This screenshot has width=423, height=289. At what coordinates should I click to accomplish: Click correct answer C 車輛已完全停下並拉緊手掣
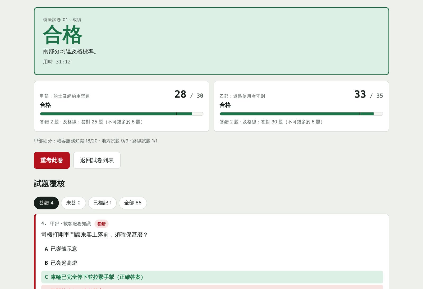tap(212, 277)
